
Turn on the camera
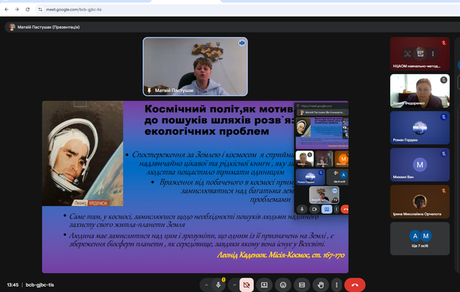point(247,284)
